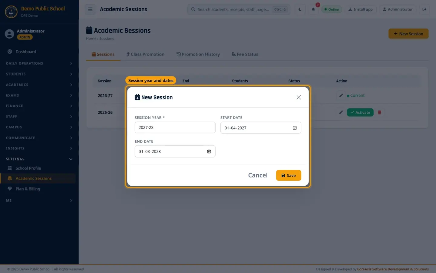436x273 pixels.
Task: Click the Administrator avatar in sidebar
Action: tap(9, 34)
